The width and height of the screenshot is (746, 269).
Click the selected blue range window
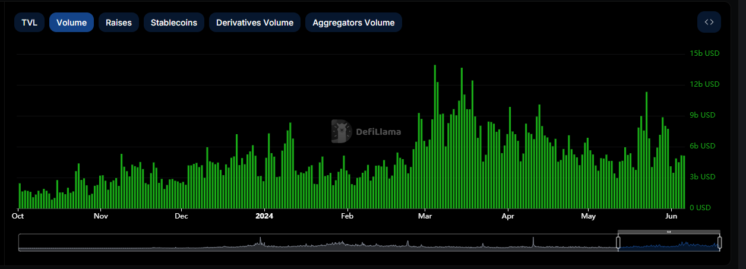tap(669, 242)
